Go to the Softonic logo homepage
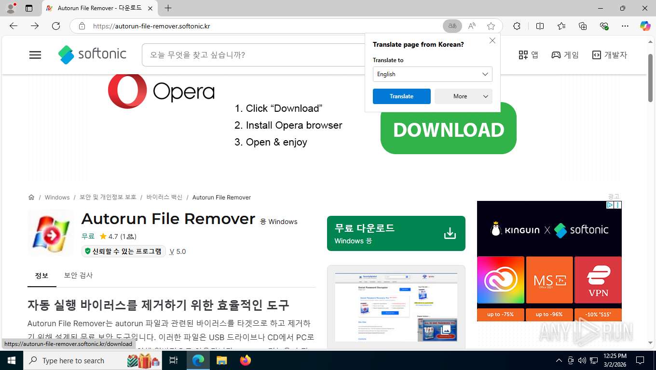Image resolution: width=656 pixels, height=370 pixels. [92, 54]
